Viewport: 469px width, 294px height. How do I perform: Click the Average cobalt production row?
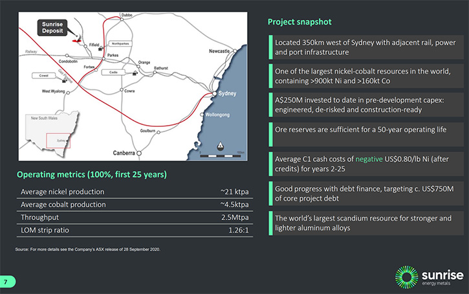click(135, 205)
